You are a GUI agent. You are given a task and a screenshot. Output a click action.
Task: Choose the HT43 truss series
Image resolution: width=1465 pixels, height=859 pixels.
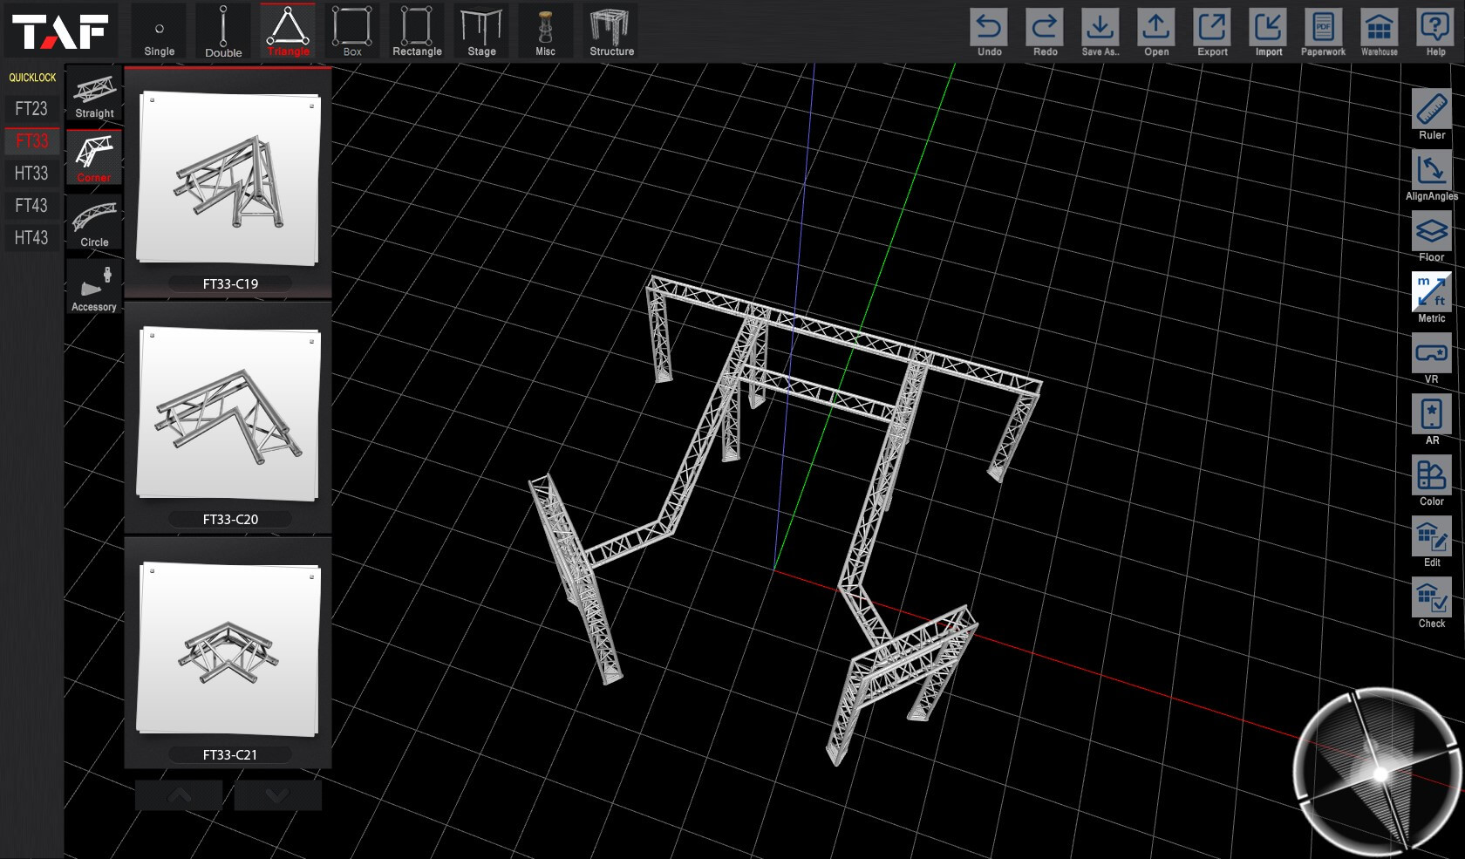coord(31,238)
